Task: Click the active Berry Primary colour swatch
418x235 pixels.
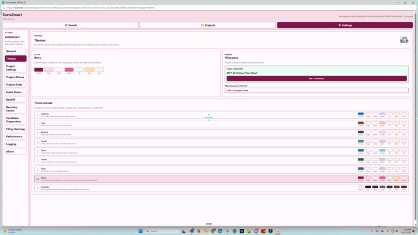Action: pyautogui.click(x=39, y=70)
